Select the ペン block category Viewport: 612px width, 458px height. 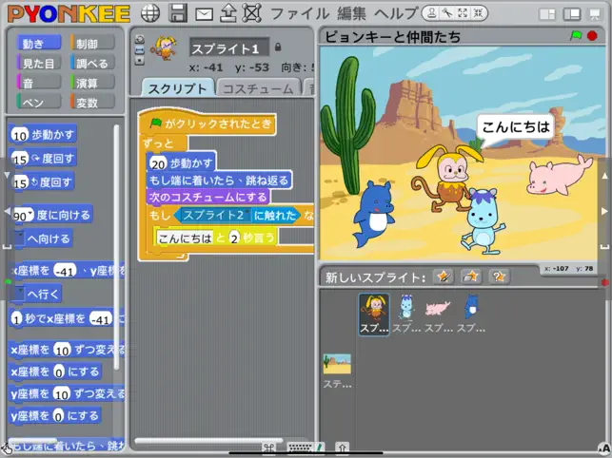click(x=39, y=102)
